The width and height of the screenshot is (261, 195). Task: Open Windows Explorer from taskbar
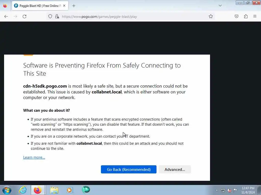click(55, 190)
